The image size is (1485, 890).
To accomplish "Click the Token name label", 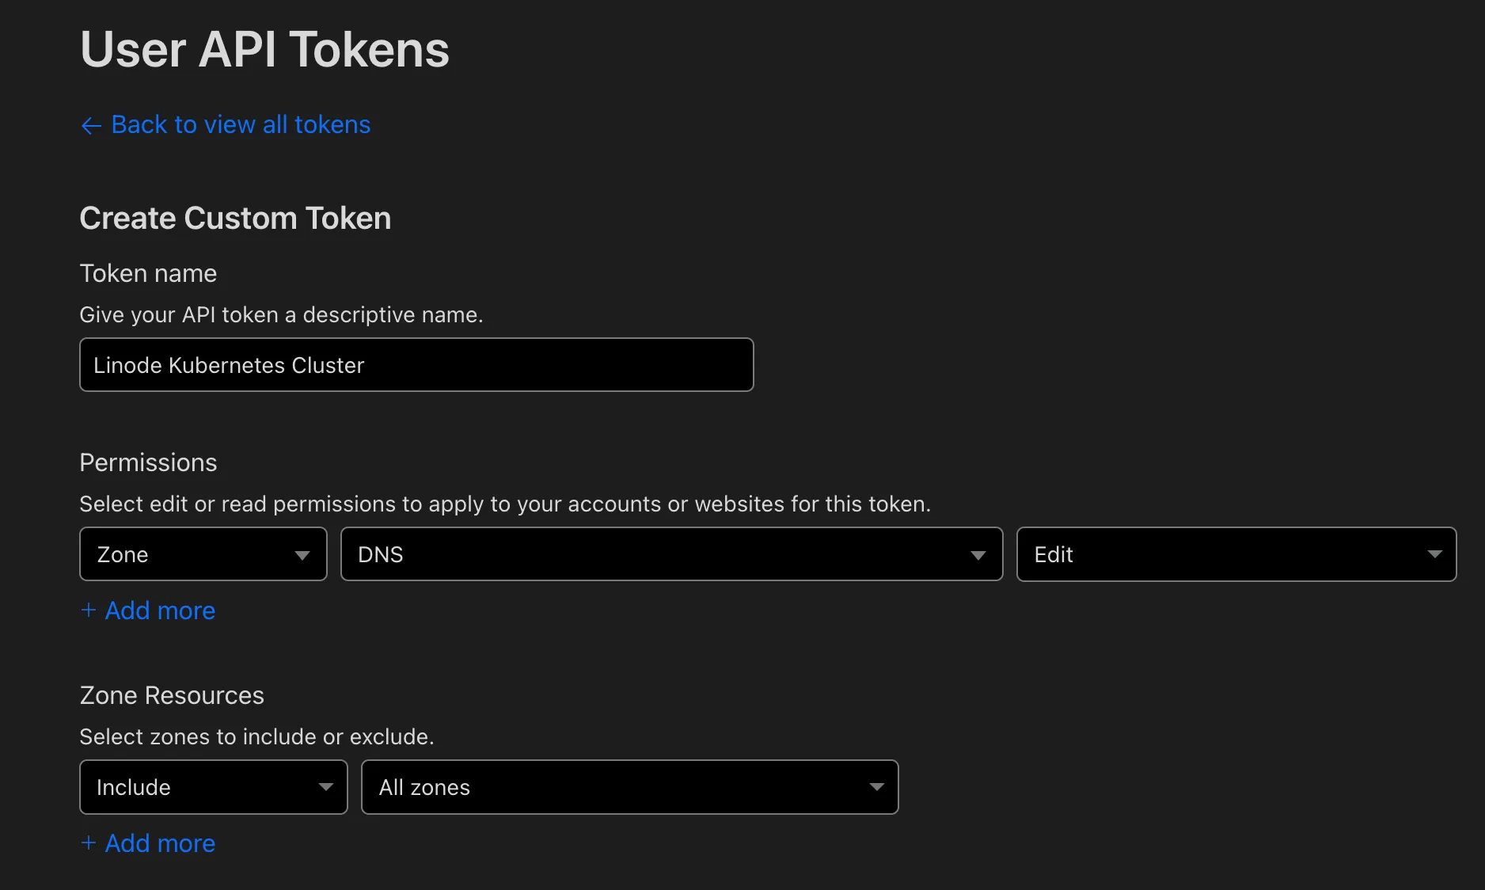I will coord(148,273).
